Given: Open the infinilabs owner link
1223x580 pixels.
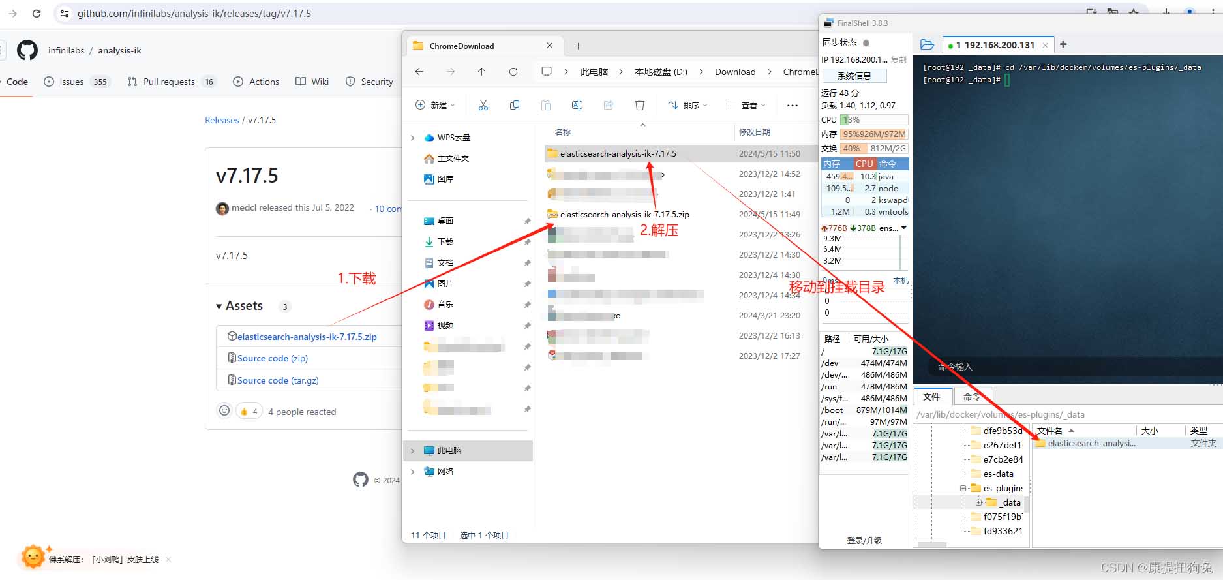Looking at the screenshot, I should click(x=67, y=50).
